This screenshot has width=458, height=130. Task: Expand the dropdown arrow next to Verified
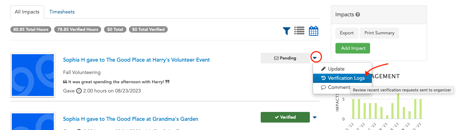[x=315, y=117]
